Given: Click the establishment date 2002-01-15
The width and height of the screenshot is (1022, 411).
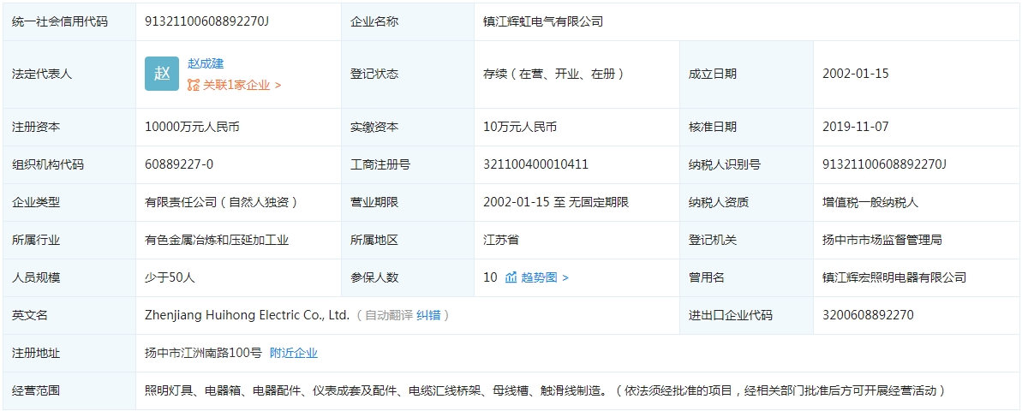Looking at the screenshot, I should pos(855,74).
